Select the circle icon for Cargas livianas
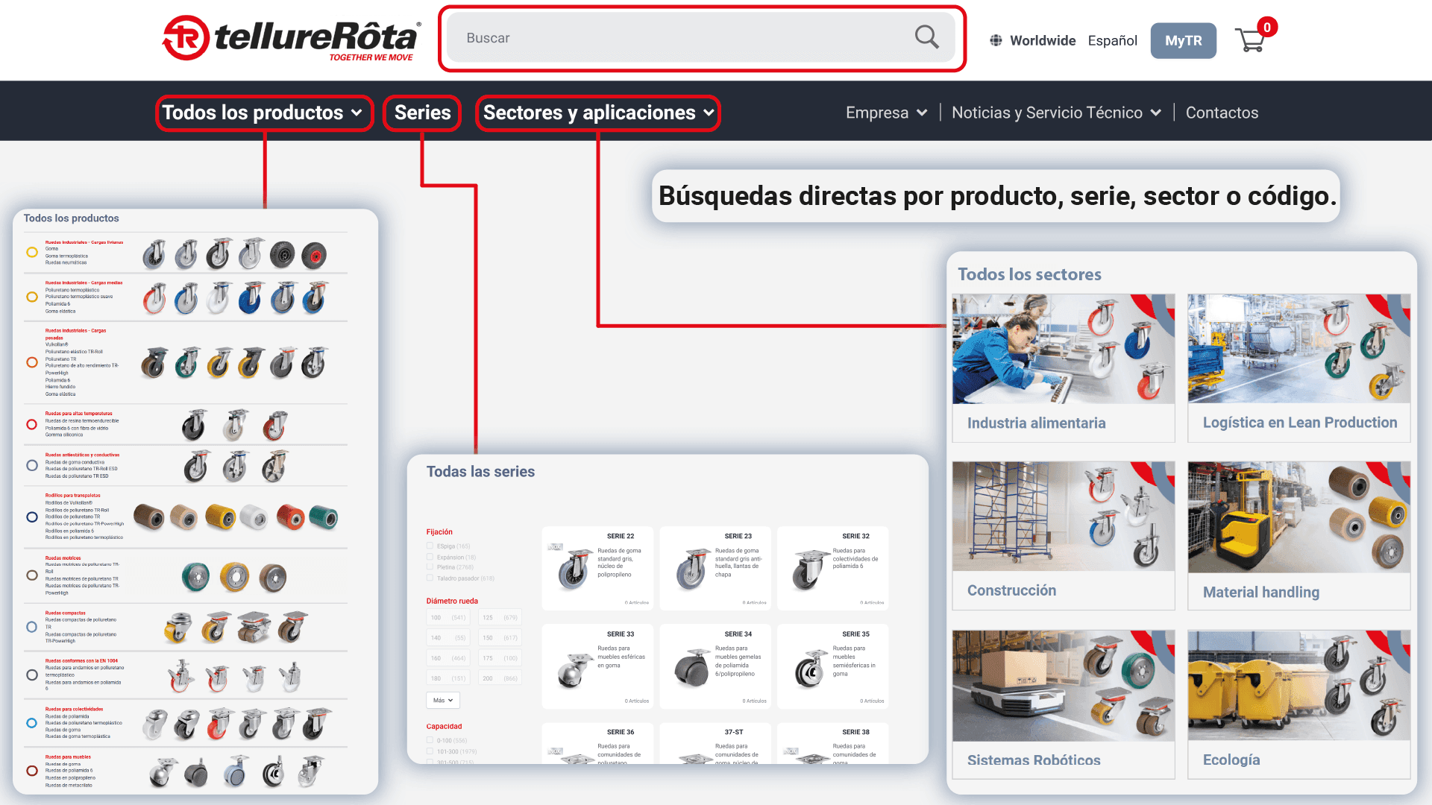Viewport: 1432px width, 805px height. 32,252
